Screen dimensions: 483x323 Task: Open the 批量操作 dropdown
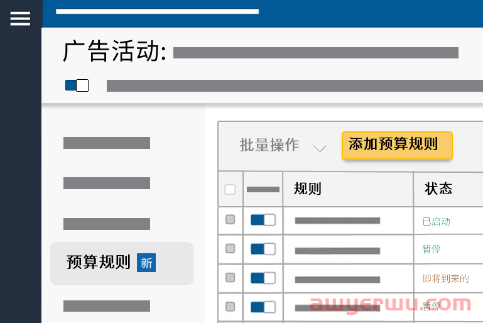283,145
